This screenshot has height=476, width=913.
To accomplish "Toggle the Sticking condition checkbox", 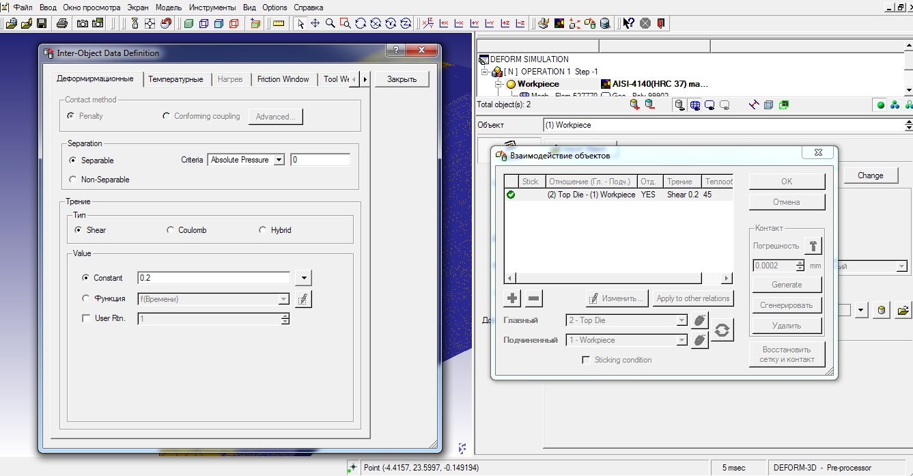I will tap(586, 360).
